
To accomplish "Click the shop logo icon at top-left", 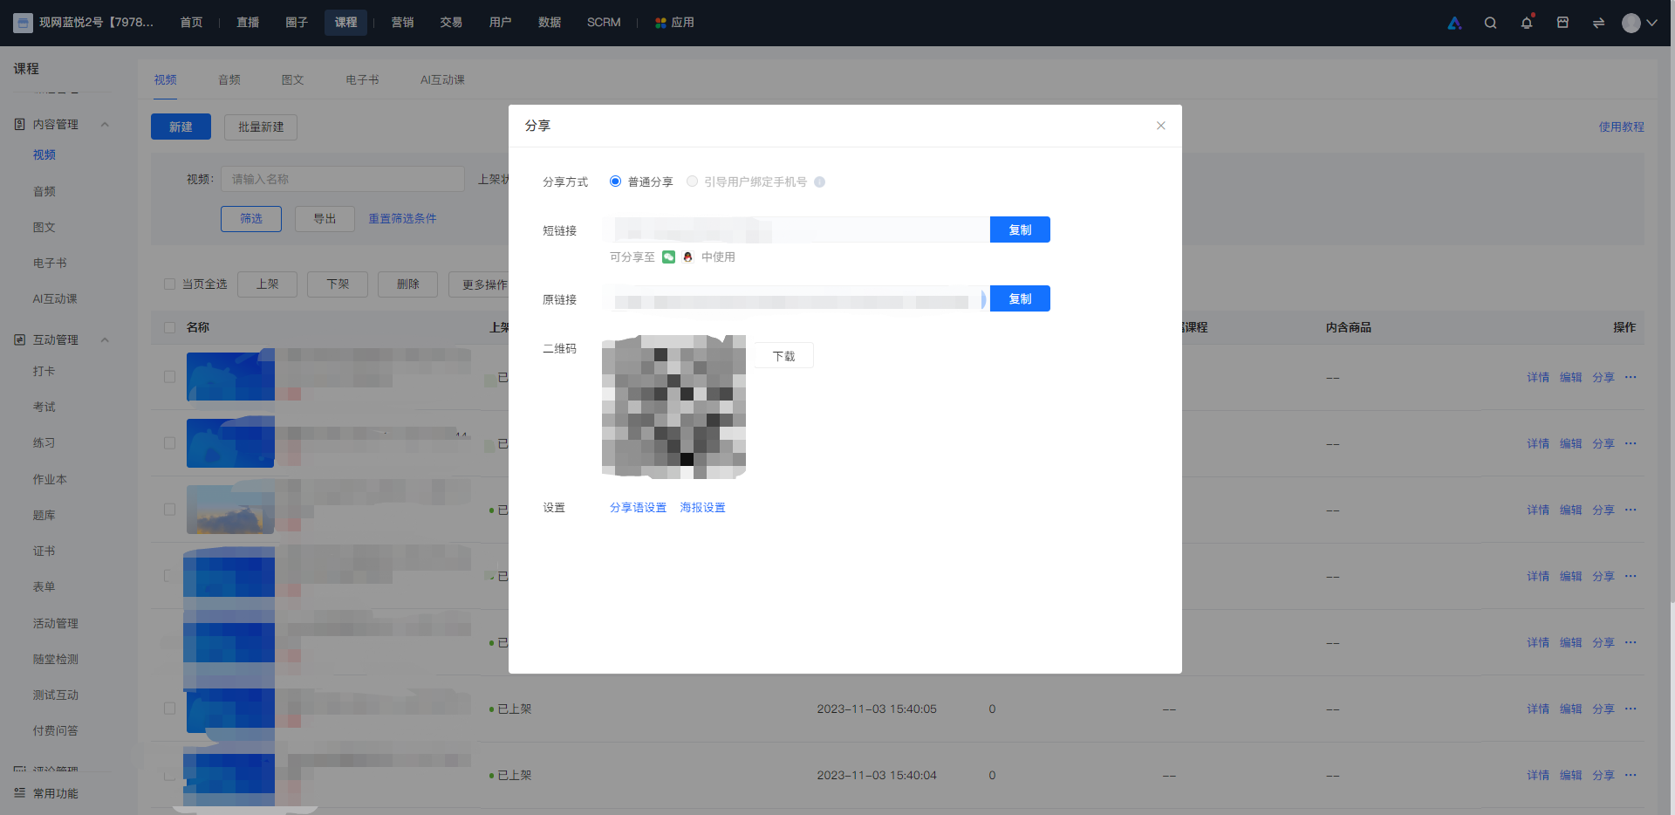I will 23,23.
